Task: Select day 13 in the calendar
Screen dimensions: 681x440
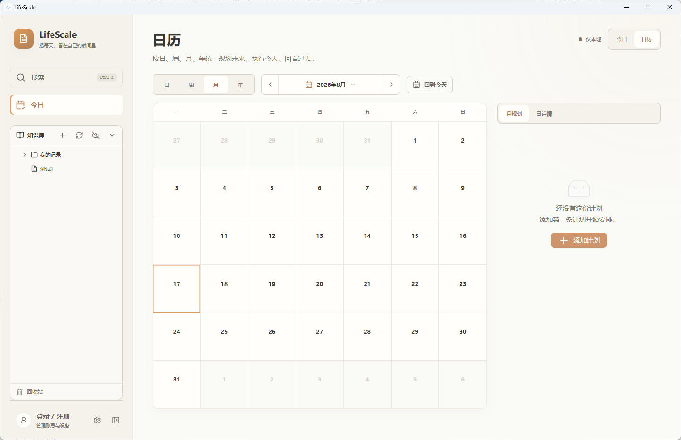Action: 320,241
